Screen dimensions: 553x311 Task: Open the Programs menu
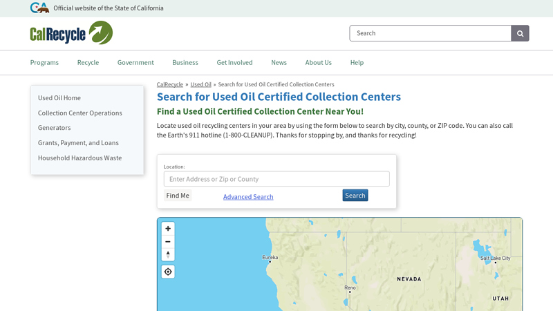(x=44, y=62)
